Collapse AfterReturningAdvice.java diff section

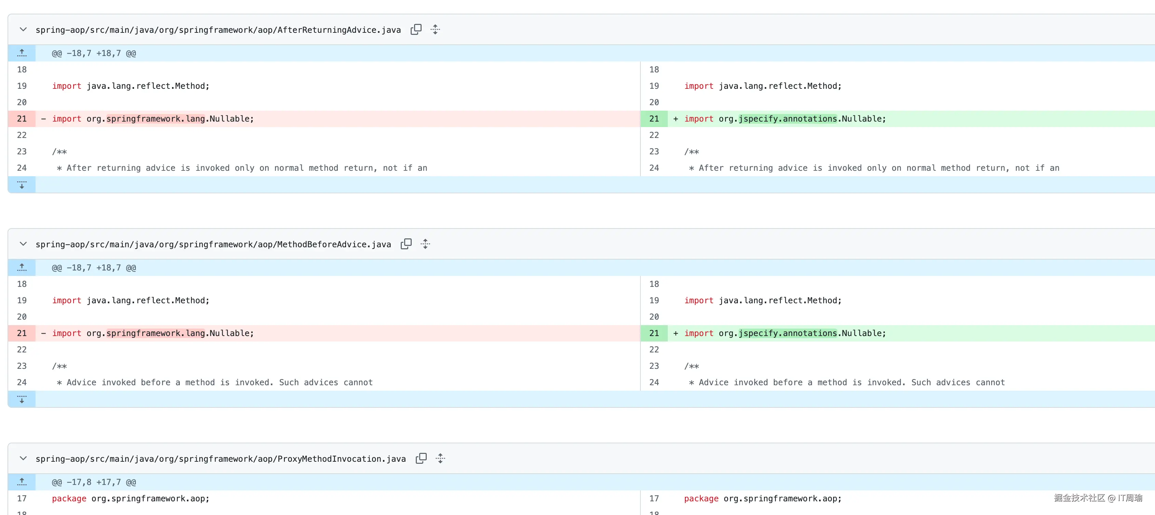[23, 30]
